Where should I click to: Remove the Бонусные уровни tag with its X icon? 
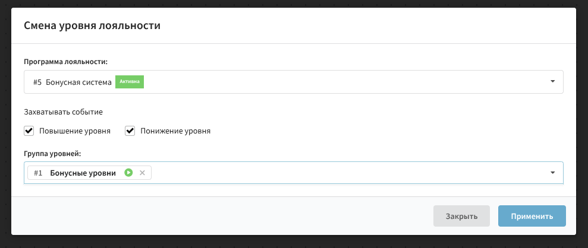142,173
